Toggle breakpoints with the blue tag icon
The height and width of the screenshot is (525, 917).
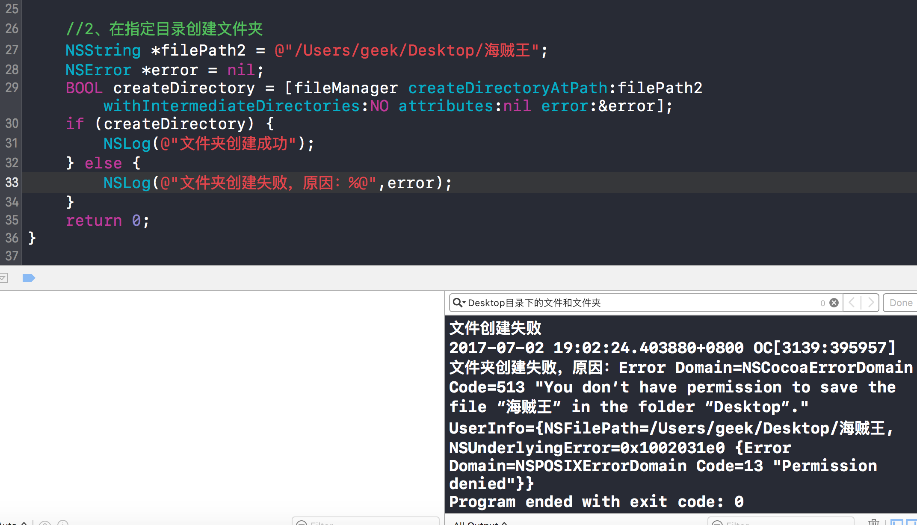coord(29,278)
